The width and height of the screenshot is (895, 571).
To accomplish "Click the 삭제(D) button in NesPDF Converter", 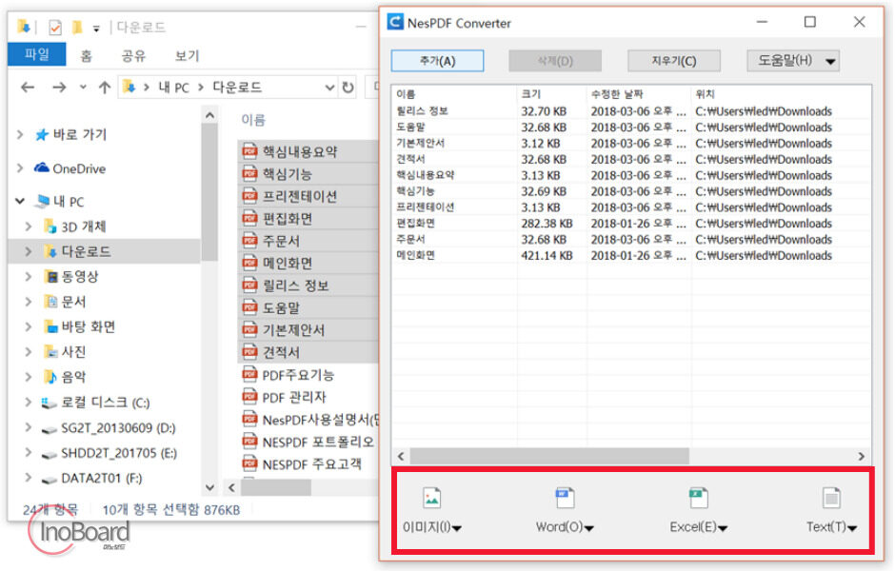I will point(555,61).
